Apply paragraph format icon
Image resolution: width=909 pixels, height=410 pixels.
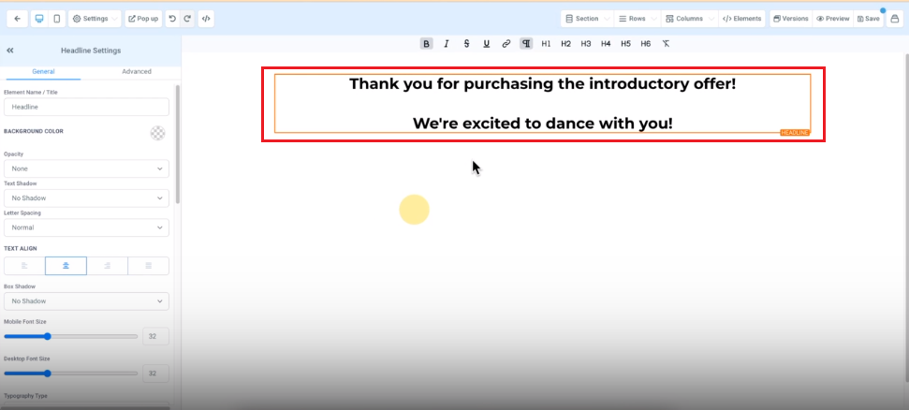coord(526,43)
